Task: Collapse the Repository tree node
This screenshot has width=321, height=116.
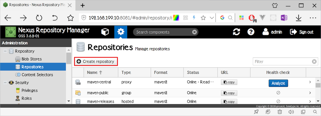Action: click(x=5, y=51)
